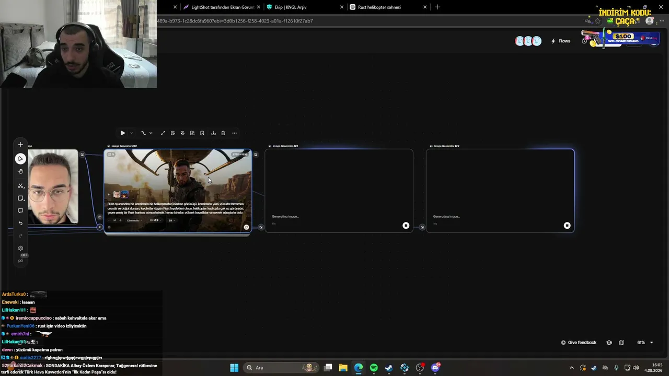This screenshot has width=669, height=376.
Task: Expand the run options arrow beside play
Action: coord(131,133)
